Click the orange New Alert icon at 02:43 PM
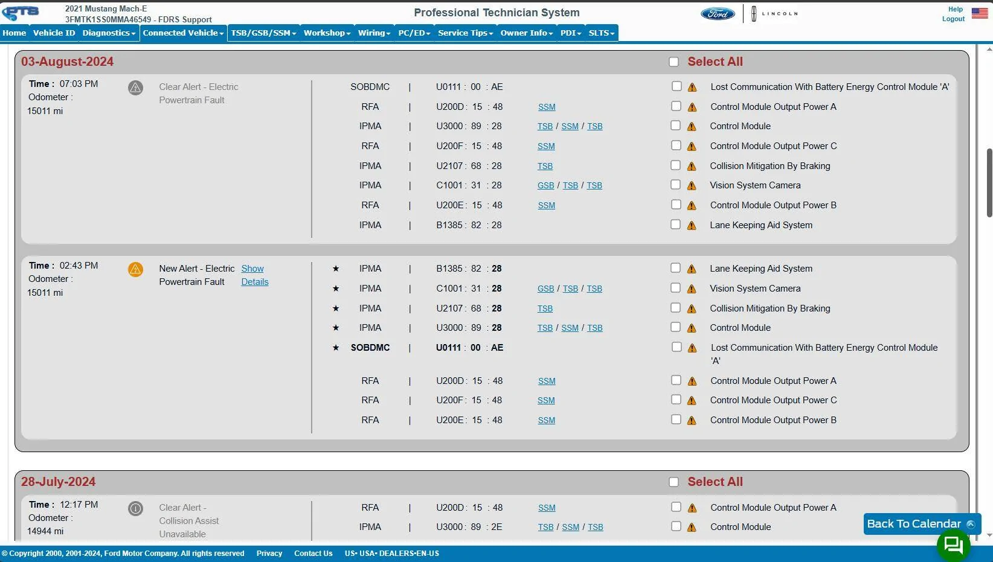993x562 pixels. 135,269
